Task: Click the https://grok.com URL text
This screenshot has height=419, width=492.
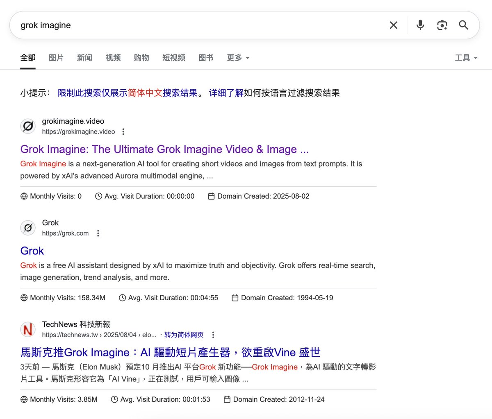Action: click(x=65, y=233)
